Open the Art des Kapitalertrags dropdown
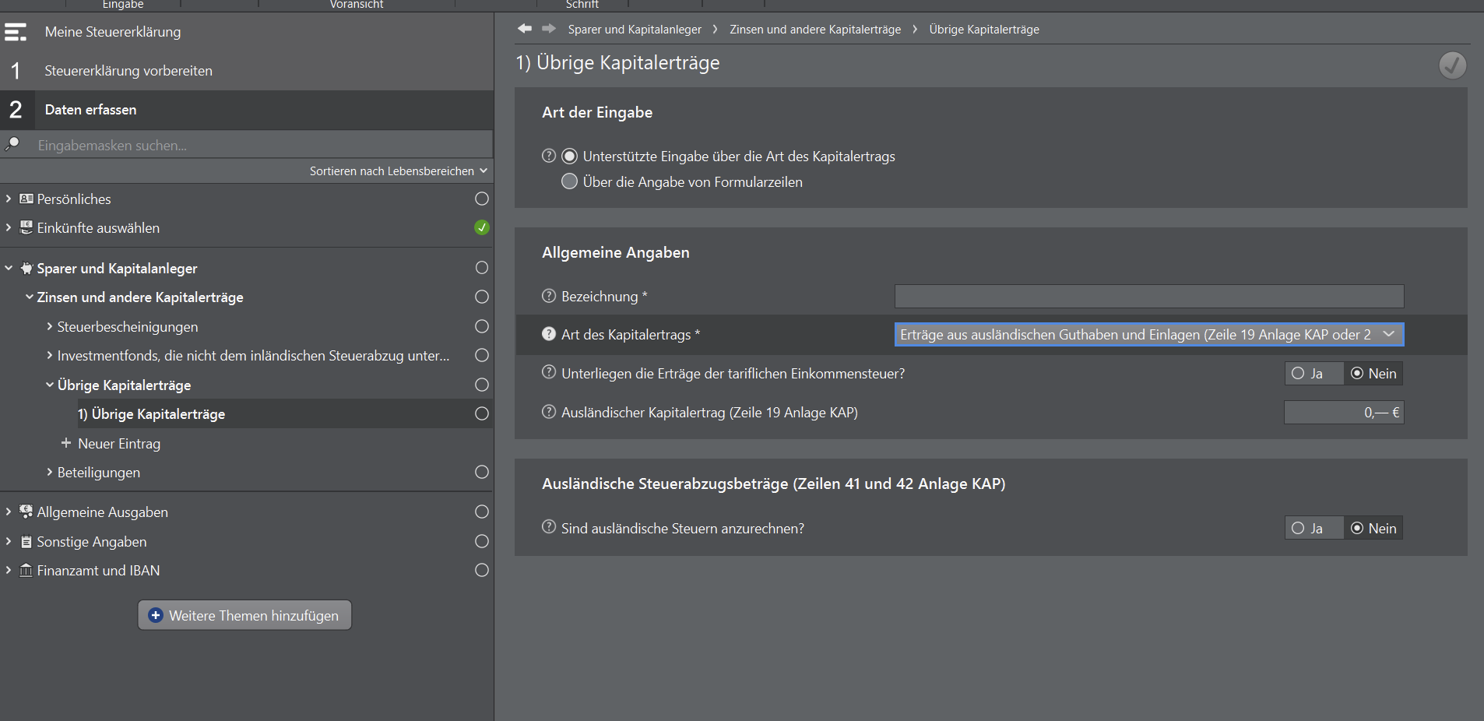Image resolution: width=1484 pixels, height=721 pixels. [x=1148, y=335]
